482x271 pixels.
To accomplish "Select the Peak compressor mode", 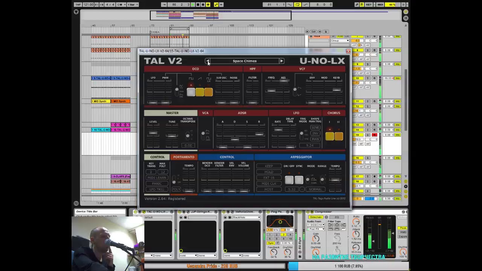I will pos(403,228).
